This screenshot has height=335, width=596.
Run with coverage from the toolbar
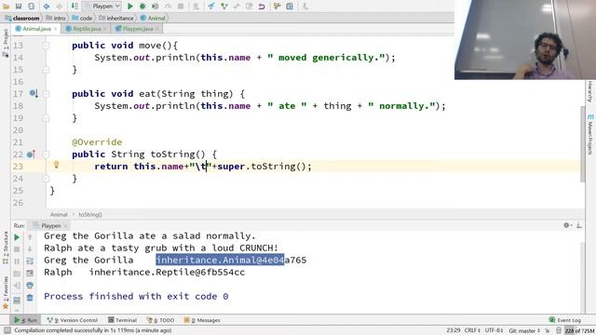pos(156,7)
